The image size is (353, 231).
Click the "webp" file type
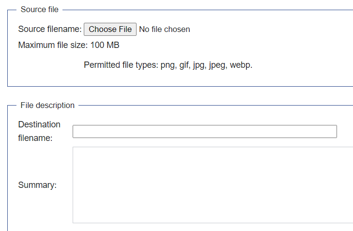(x=240, y=65)
